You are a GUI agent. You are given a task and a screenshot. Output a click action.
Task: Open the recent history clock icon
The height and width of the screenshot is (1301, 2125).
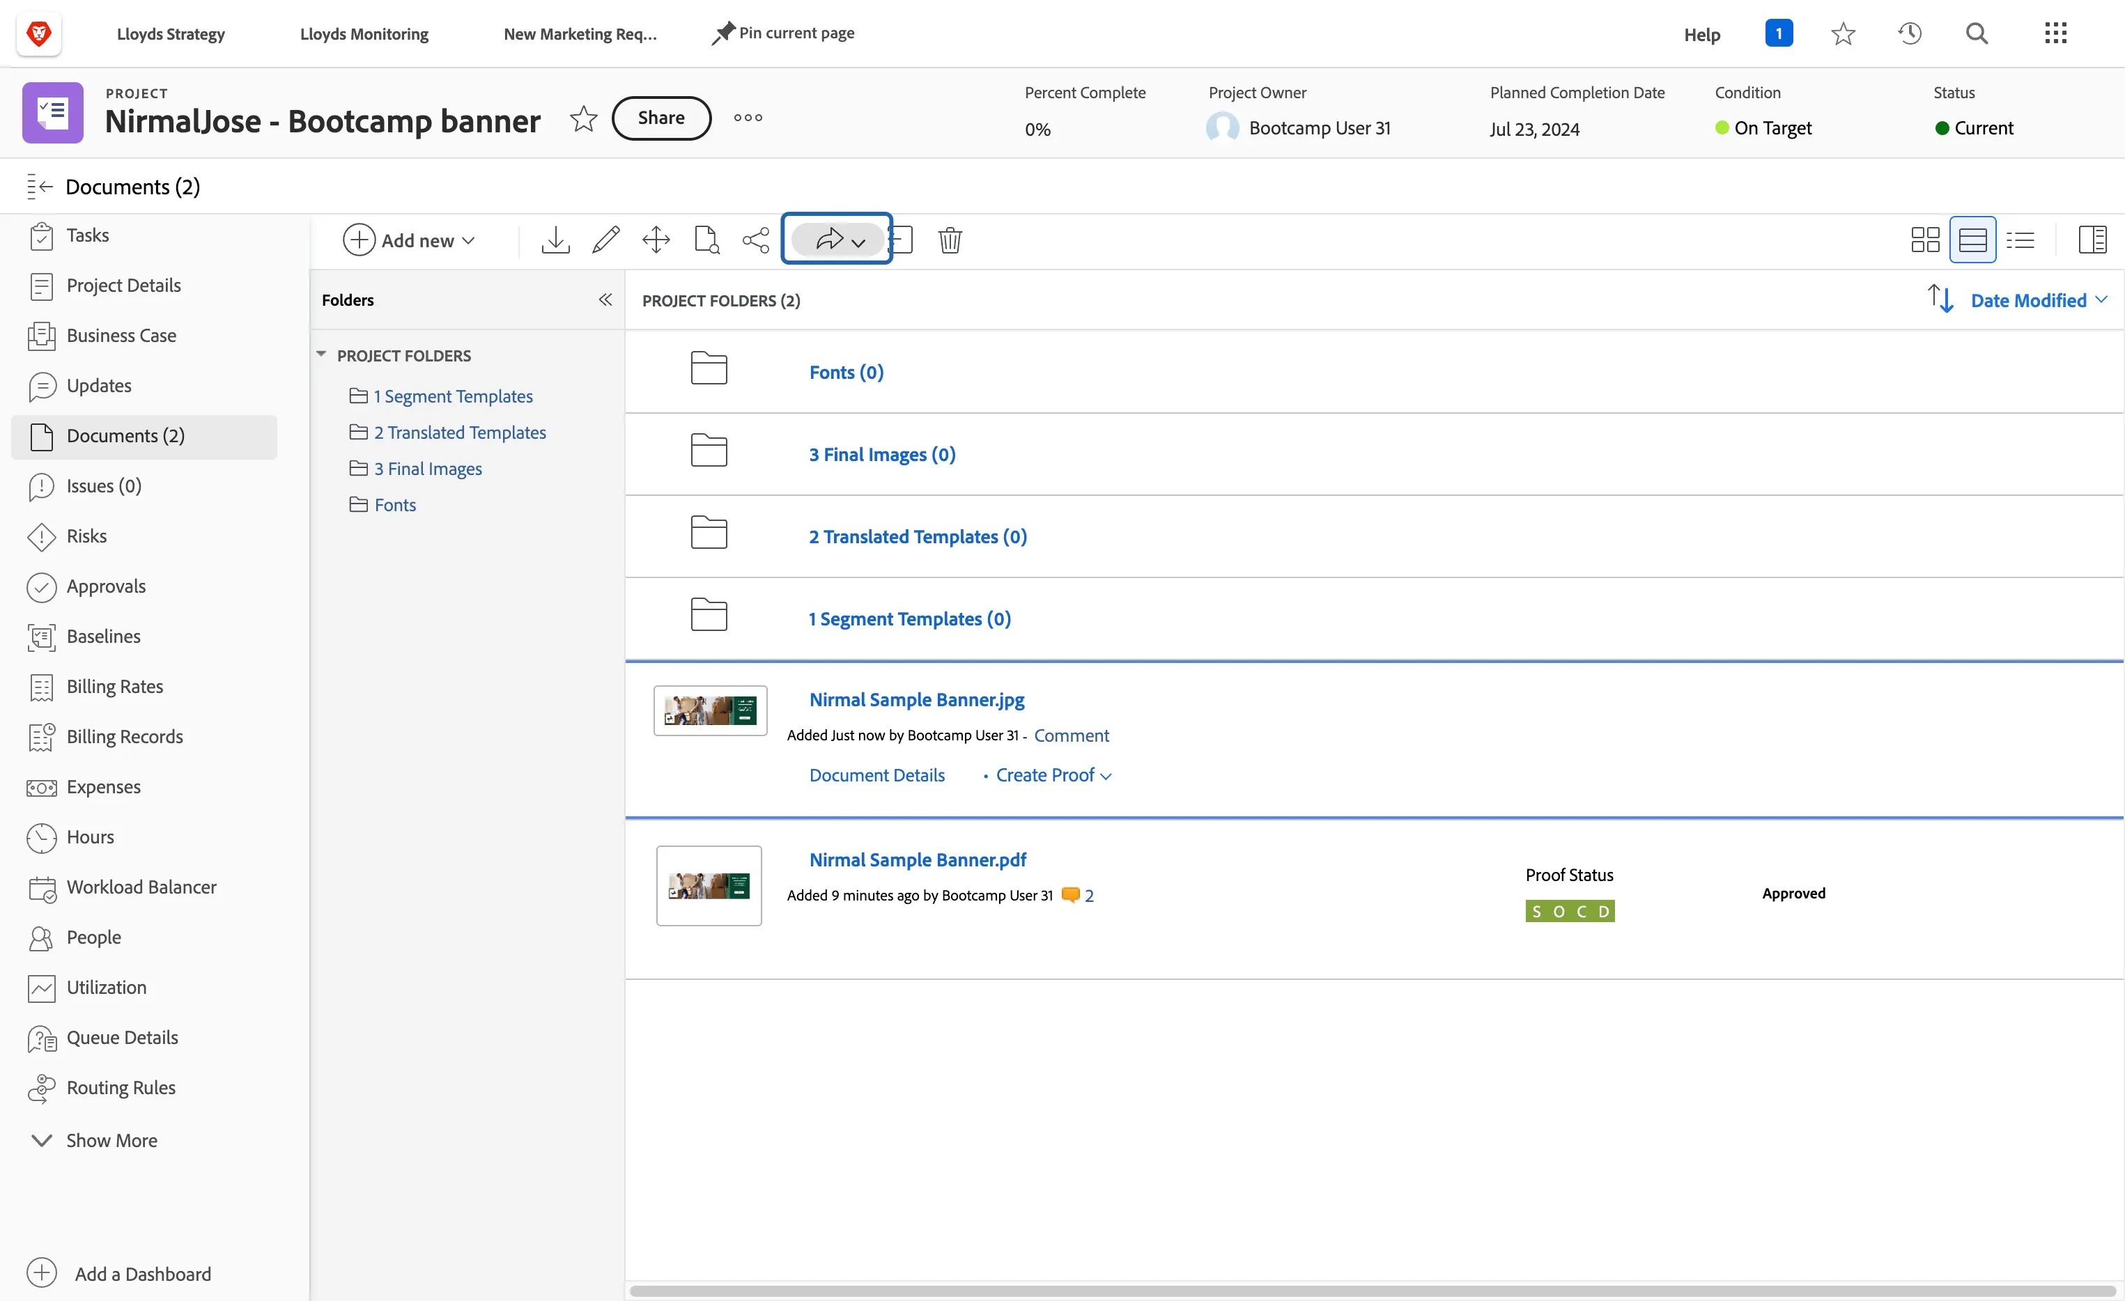click(1910, 33)
